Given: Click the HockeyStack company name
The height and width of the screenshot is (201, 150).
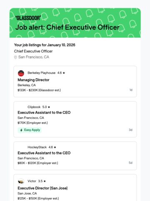Looking at the screenshot, I should pos(37,147).
